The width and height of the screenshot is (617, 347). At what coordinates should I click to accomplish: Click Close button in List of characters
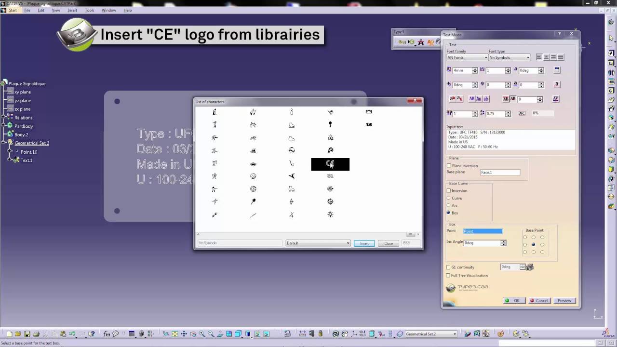coord(389,243)
